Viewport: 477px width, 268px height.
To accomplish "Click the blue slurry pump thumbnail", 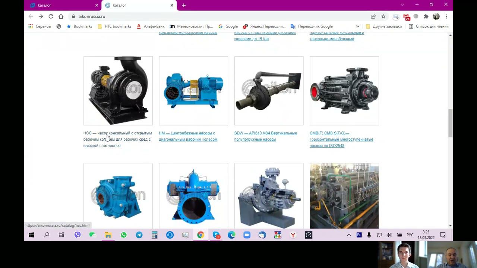I will point(118,196).
